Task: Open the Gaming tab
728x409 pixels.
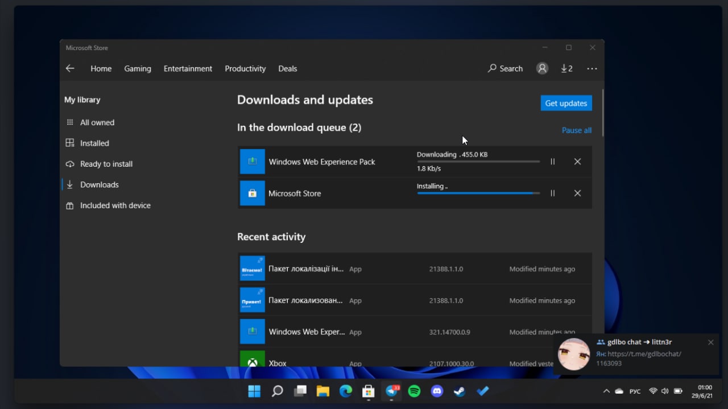Action: [138, 68]
